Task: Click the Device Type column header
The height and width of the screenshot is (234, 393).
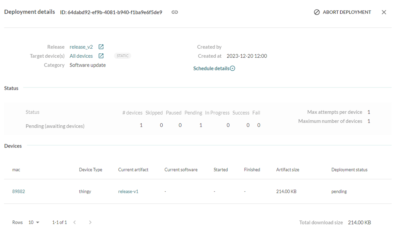Action: tap(90, 170)
